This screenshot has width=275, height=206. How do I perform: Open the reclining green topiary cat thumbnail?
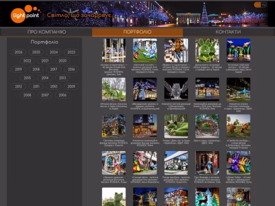tap(176, 126)
